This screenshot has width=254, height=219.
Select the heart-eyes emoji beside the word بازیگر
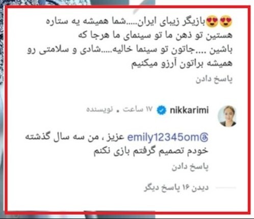point(212,21)
